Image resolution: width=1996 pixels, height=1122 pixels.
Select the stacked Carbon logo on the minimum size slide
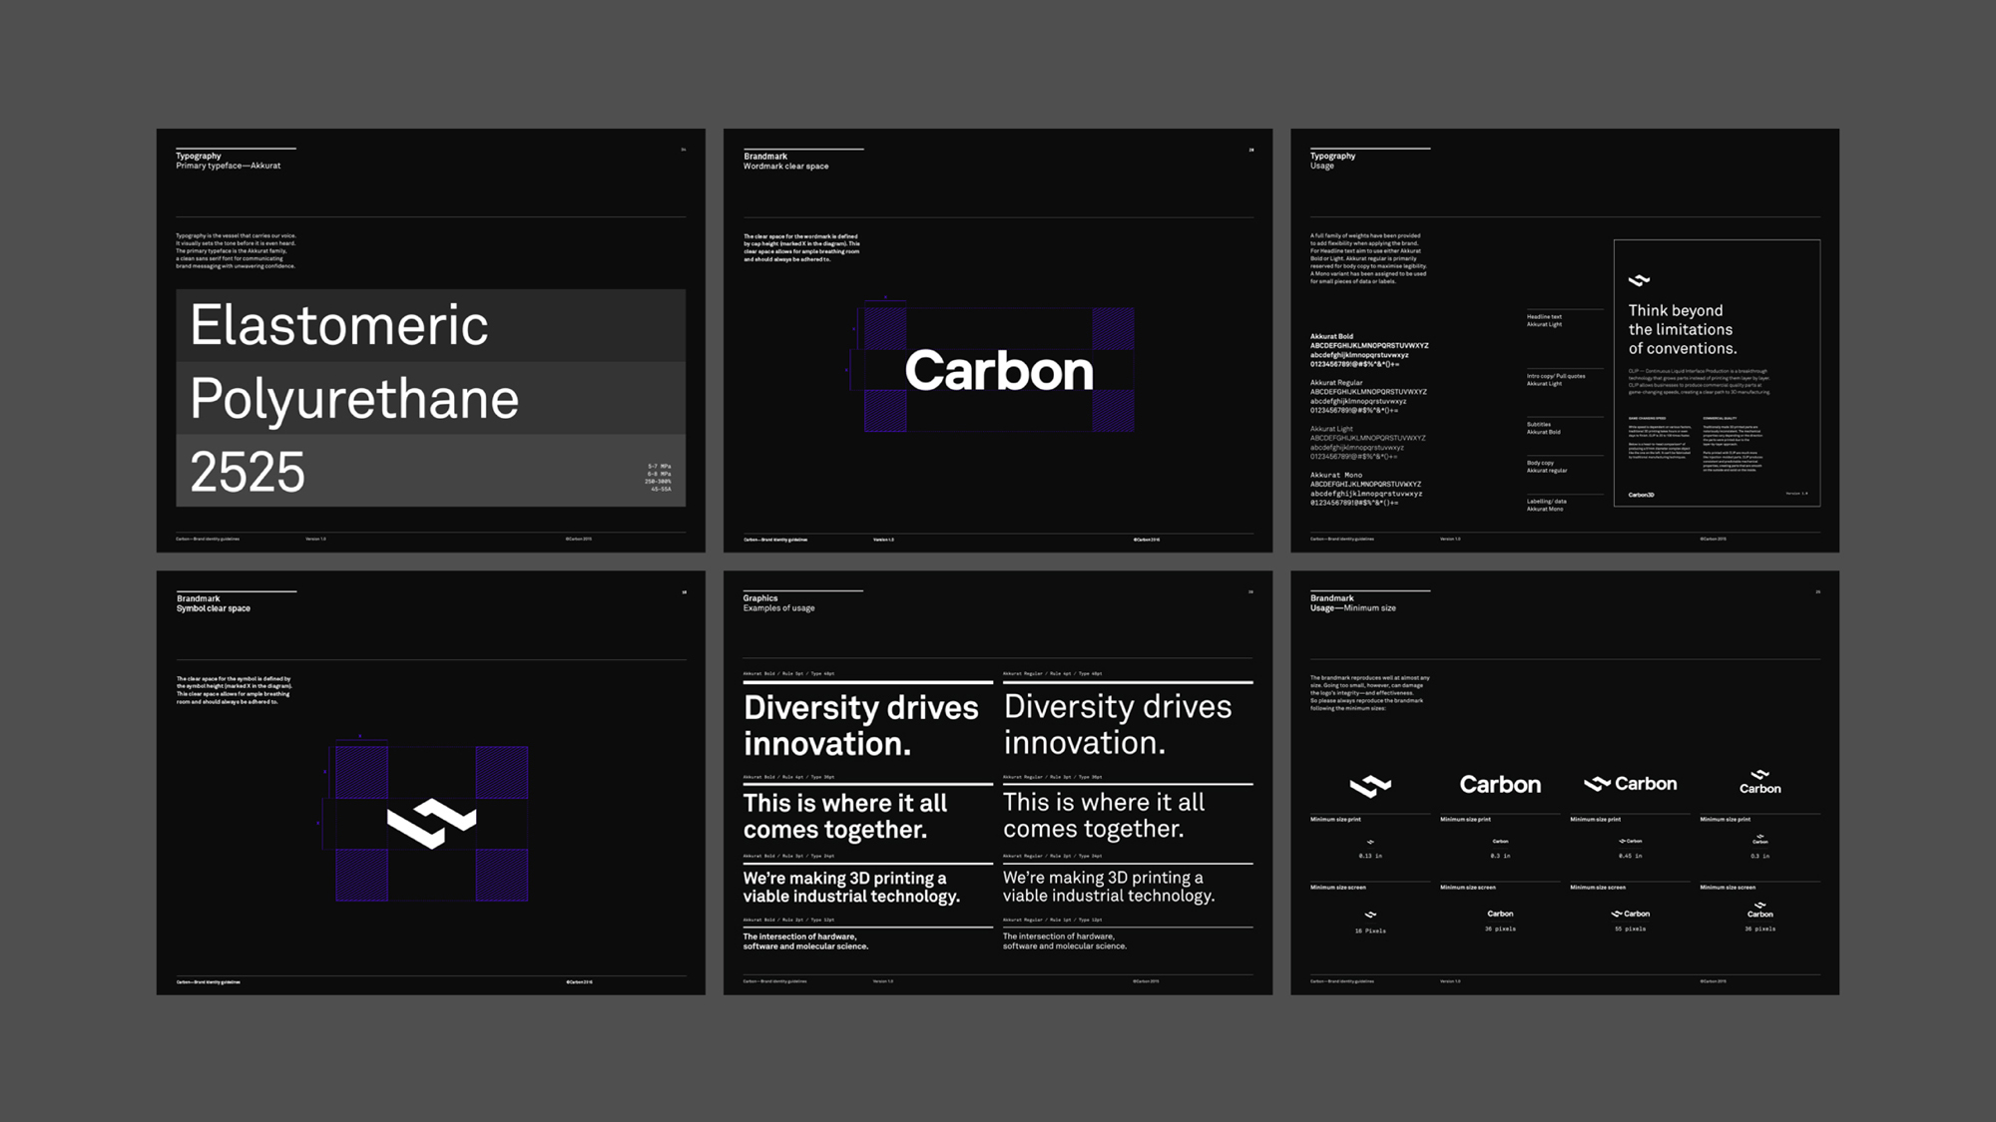point(1760,780)
